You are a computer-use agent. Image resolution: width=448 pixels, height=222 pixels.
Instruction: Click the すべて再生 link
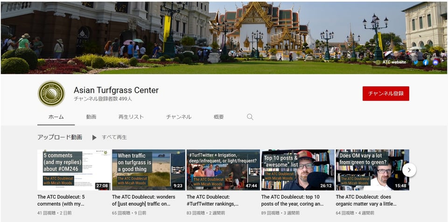(114, 138)
